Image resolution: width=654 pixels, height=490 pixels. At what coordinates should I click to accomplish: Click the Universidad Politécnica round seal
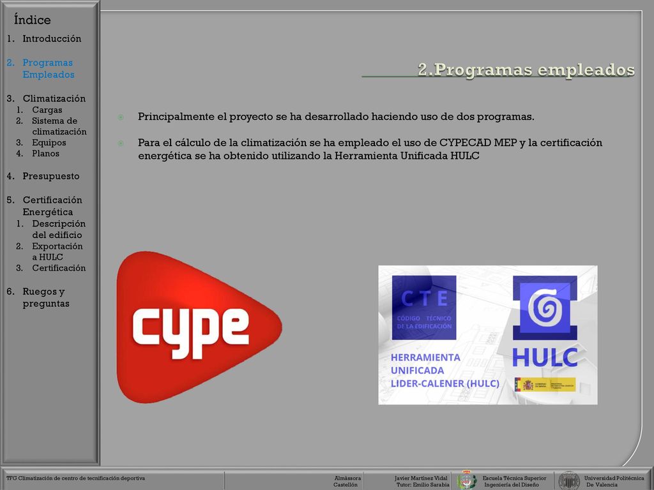569,481
